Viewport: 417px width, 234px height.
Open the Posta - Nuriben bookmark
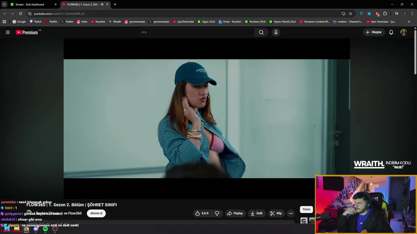tap(230, 22)
